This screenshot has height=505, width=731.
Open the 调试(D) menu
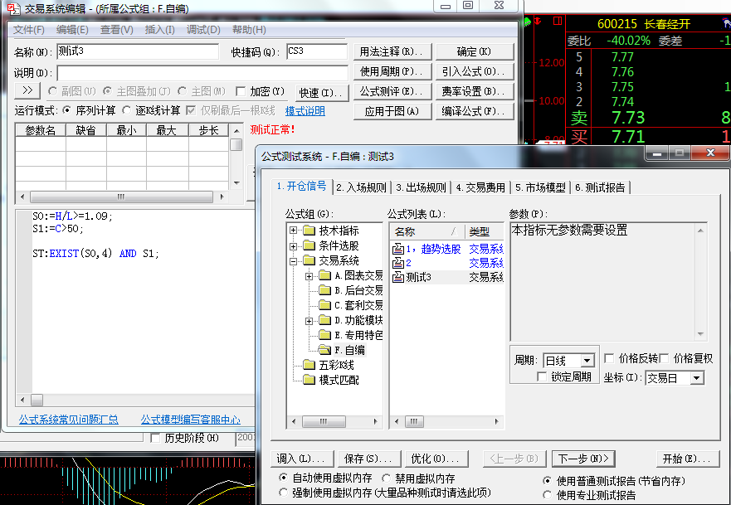[x=203, y=30]
